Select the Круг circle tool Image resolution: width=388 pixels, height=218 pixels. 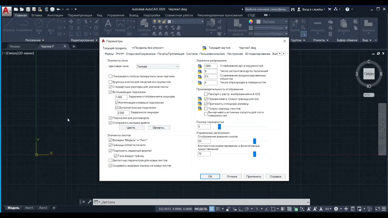tap(39, 25)
